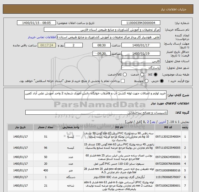Click the واحد شمارش column header

[71, 127]
